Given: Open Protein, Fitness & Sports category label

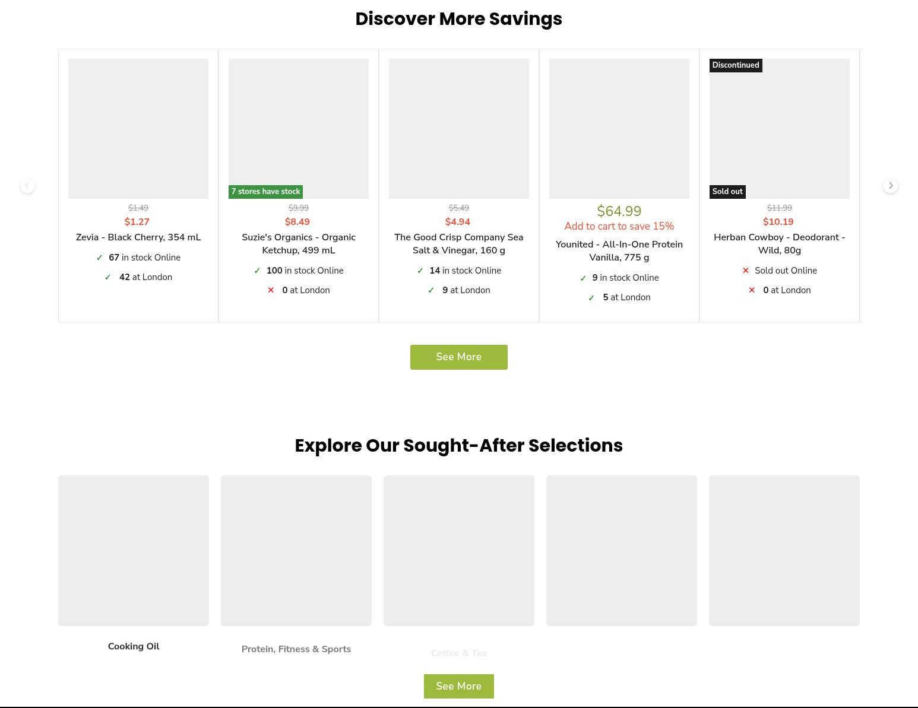Looking at the screenshot, I should click(x=296, y=649).
